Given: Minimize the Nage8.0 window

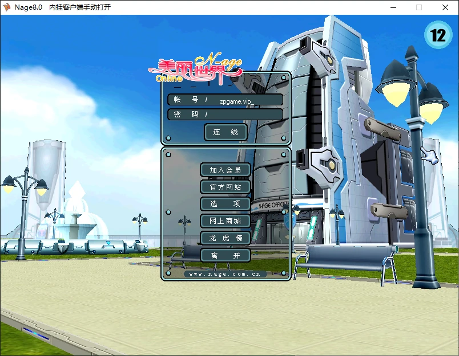Looking at the screenshot, I should tap(393, 7).
